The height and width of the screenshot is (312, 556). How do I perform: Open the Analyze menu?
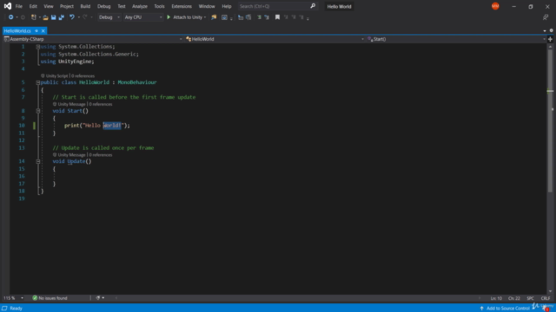click(x=140, y=6)
